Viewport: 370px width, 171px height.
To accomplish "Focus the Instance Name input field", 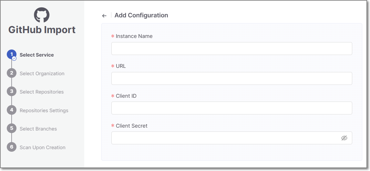I will [x=231, y=49].
